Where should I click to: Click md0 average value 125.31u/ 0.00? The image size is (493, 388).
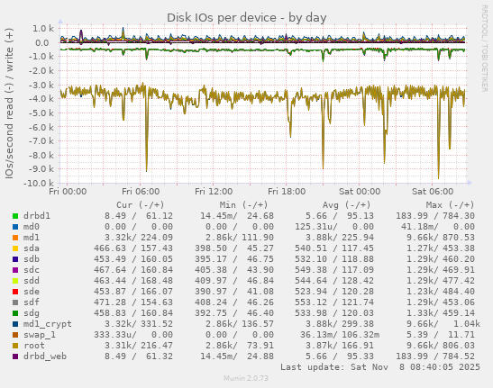coord(334,227)
